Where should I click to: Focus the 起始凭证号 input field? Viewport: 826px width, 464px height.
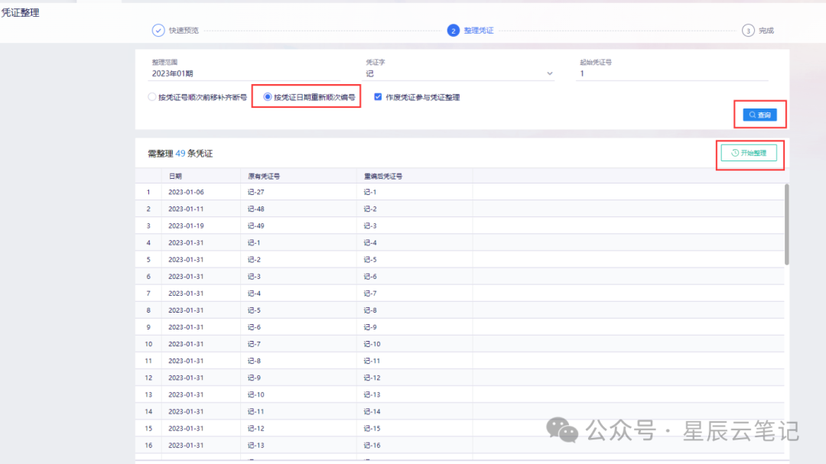[673, 73]
